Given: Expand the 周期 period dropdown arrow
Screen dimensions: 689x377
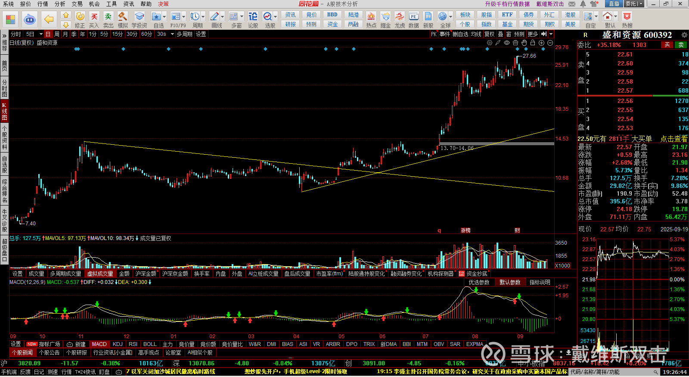Looking at the screenshot, I should pyautogui.click(x=203, y=17).
